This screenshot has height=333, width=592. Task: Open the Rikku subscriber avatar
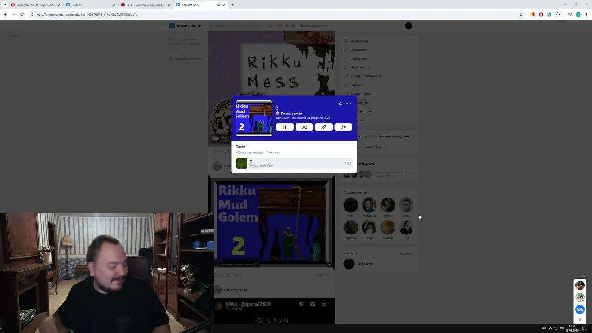(x=351, y=205)
